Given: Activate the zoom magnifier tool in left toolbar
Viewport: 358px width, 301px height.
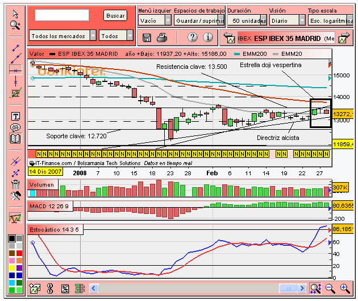Looking at the screenshot, I should click(x=15, y=25).
